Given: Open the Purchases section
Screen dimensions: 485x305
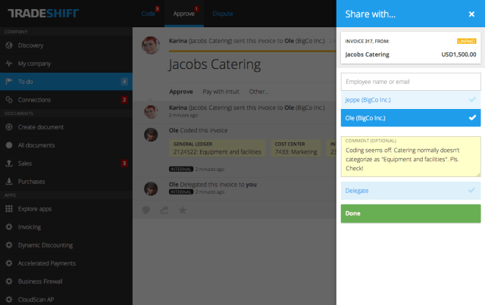Looking at the screenshot, I should pyautogui.click(x=66, y=181).
